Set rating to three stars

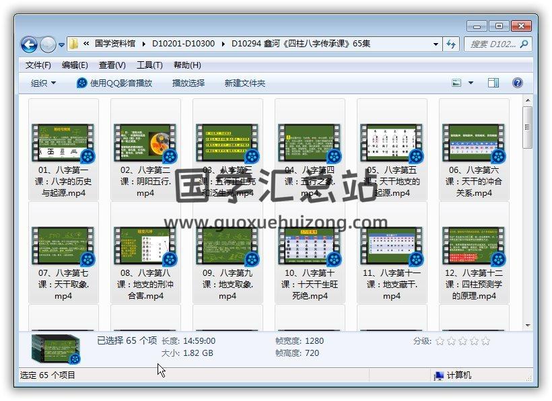click(x=463, y=341)
